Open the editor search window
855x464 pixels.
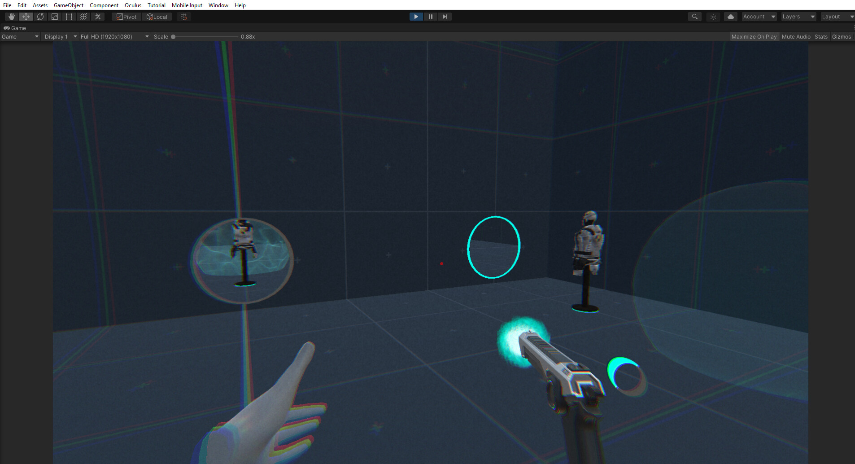coord(694,16)
